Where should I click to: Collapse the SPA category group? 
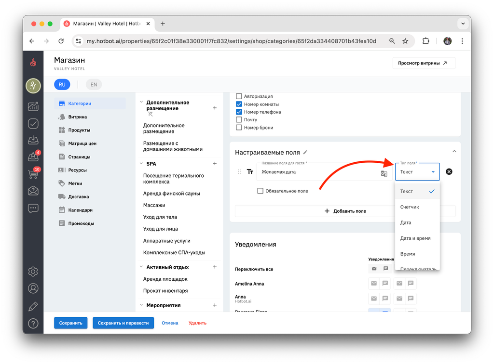pyautogui.click(x=141, y=163)
